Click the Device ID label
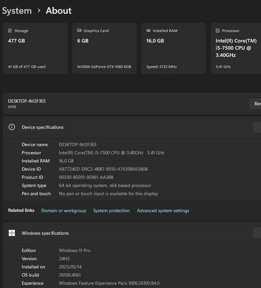 (31, 169)
